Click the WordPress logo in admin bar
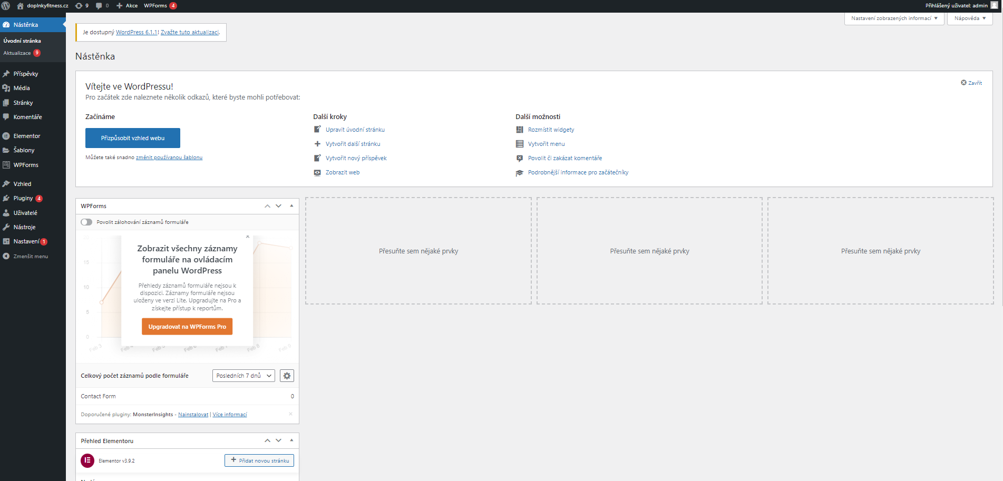This screenshot has height=481, width=1003. [x=6, y=6]
